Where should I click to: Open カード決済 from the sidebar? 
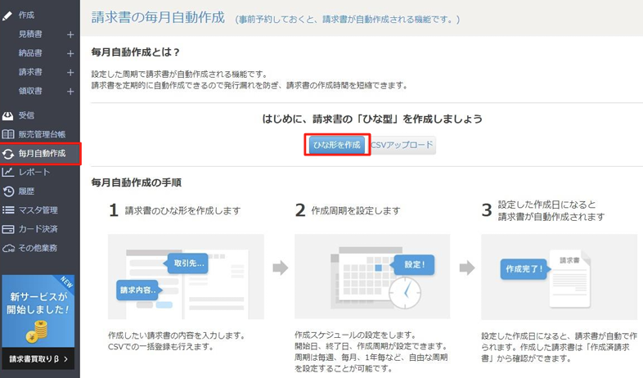38,229
